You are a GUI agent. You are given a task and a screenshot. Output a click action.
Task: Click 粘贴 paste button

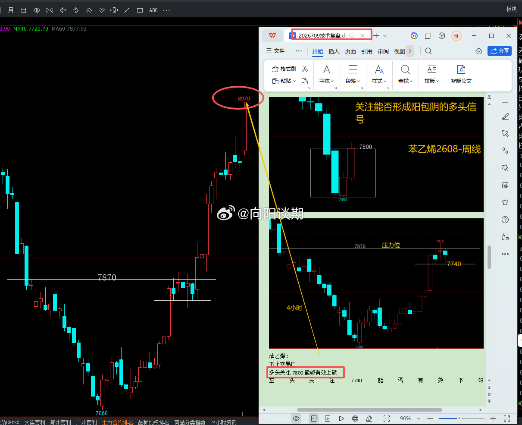pos(282,81)
